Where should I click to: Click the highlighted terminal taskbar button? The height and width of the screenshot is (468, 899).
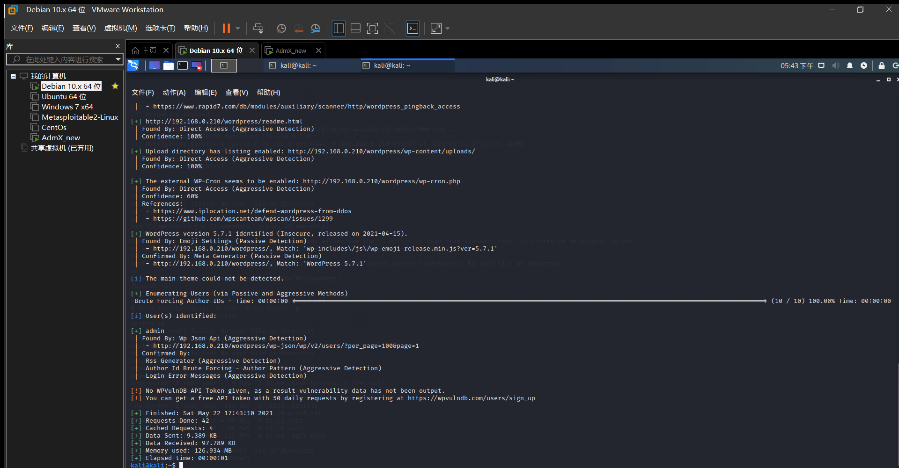[x=224, y=65]
